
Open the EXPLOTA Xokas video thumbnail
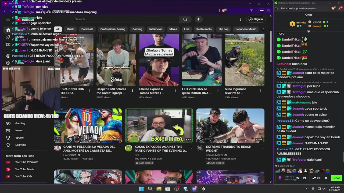[x=159, y=125]
